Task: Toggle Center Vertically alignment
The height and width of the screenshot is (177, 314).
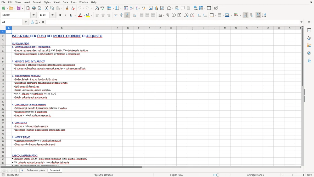Action: (x=121, y=15)
